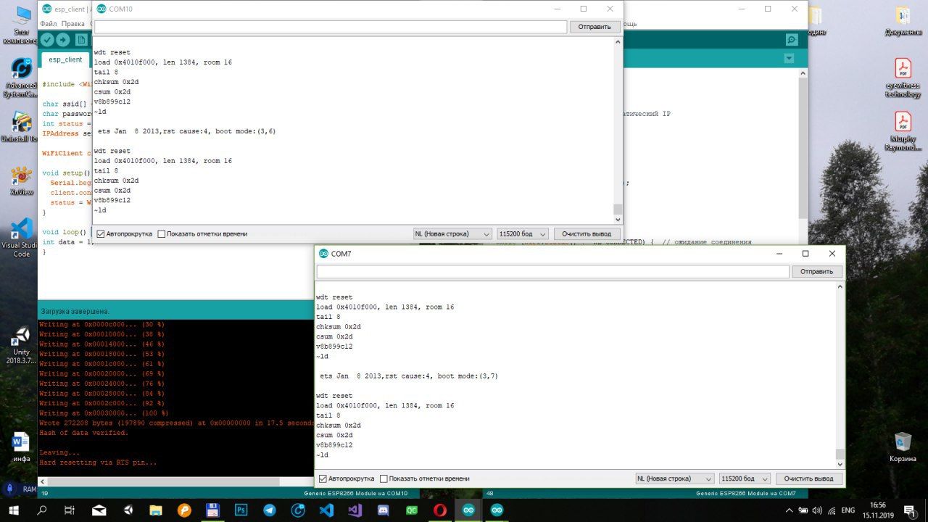Screen dimensions: 928x522
Task: Open the Файл menu in Arduino IDE
Action: pos(48,24)
